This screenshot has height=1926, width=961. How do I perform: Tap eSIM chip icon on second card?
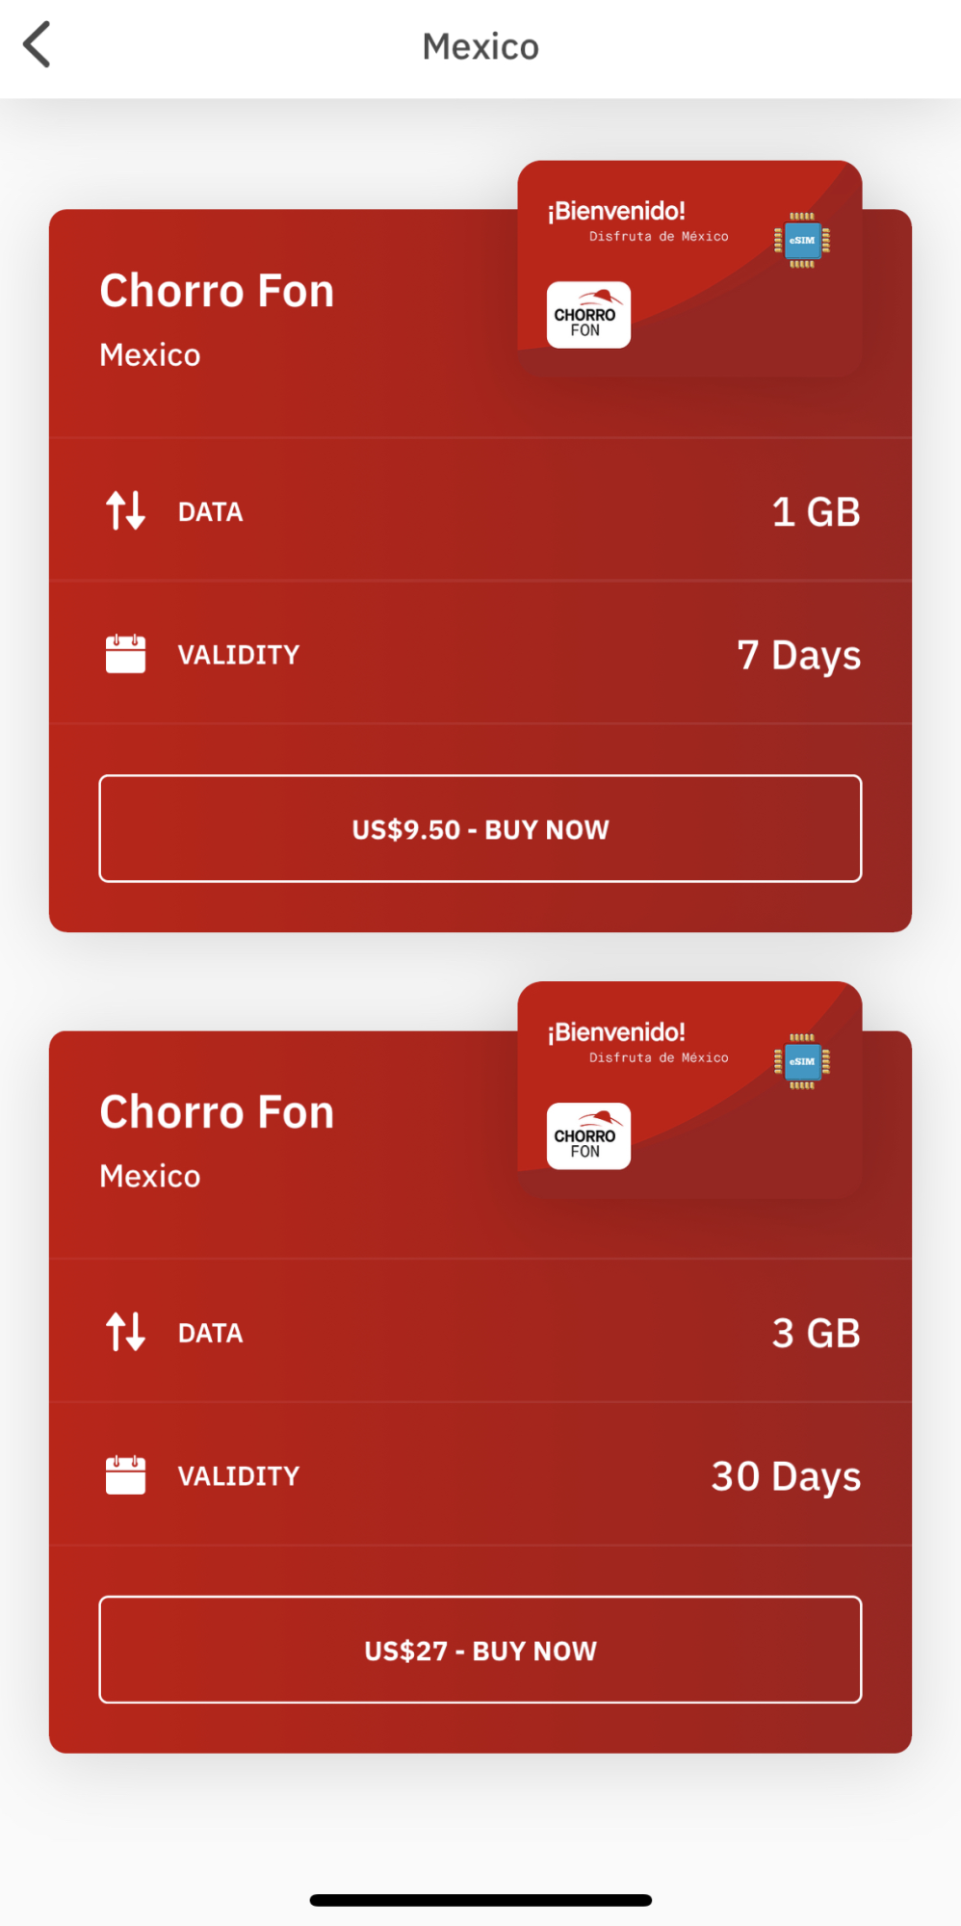801,1061
